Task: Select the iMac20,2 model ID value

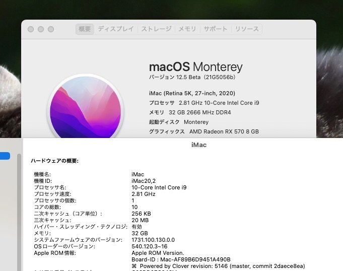Action: tap(144, 181)
